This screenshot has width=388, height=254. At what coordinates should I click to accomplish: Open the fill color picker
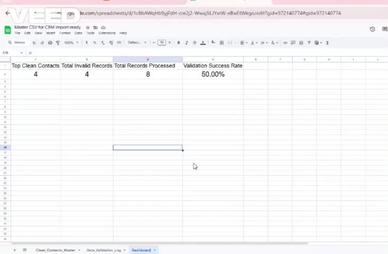click(x=213, y=43)
